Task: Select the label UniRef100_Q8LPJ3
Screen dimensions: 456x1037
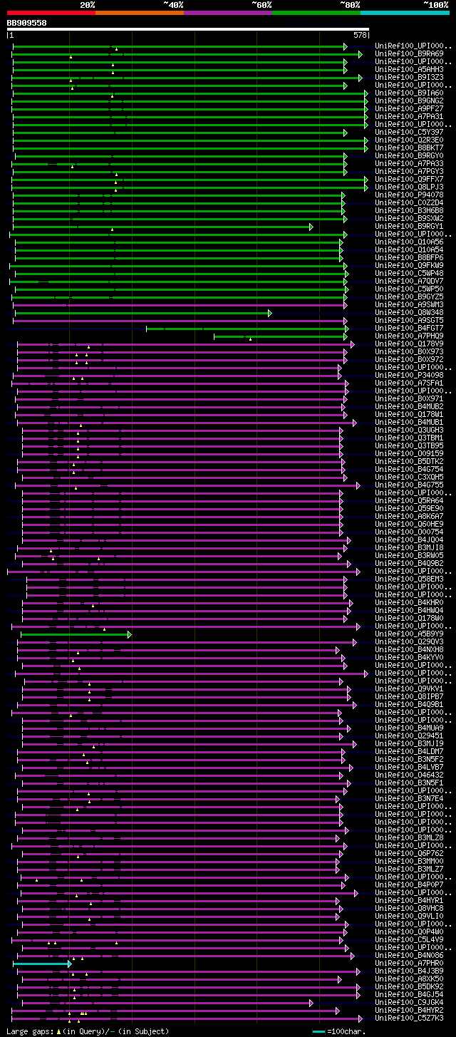Action: 409,187
